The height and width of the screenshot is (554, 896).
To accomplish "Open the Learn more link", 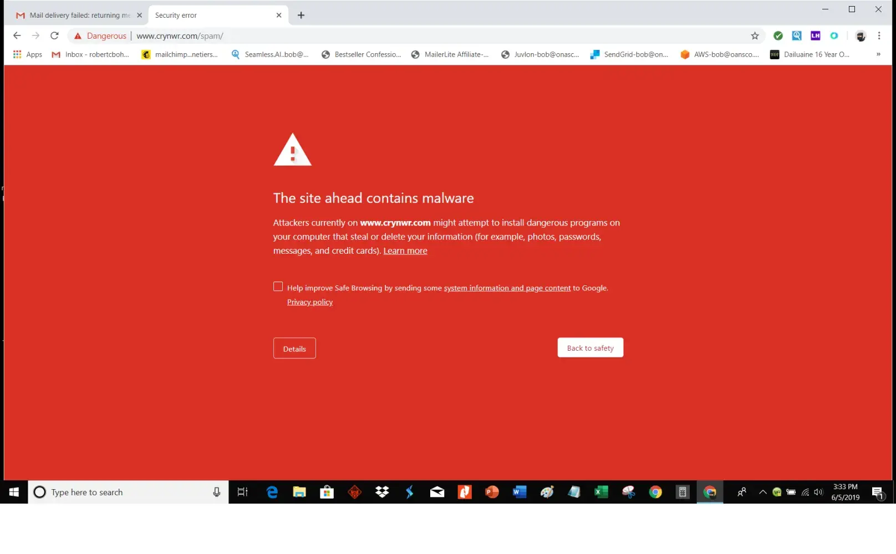I will (405, 251).
